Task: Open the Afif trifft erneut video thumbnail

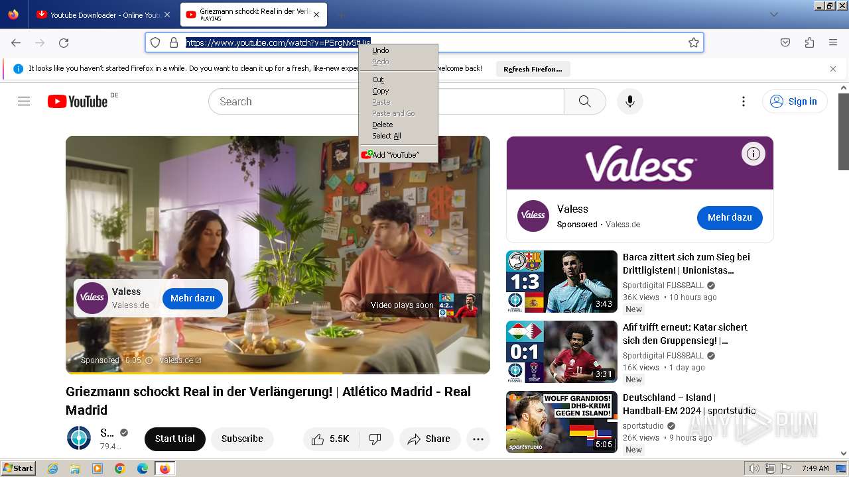Action: 562,352
